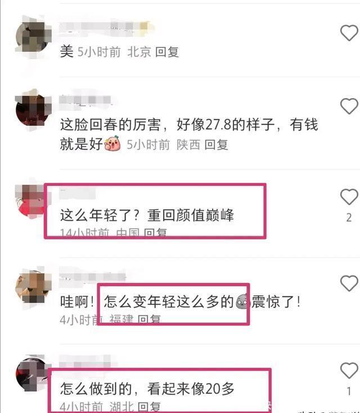Click 回复 under the 重回颜值巅峰 comment
The image size is (360, 413).
pyautogui.click(x=155, y=233)
